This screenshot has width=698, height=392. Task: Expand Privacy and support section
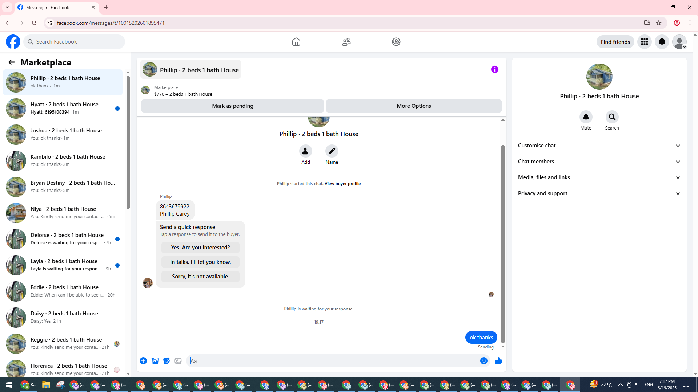(599, 193)
